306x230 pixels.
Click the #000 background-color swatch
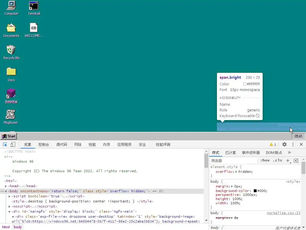pyautogui.click(x=255, y=191)
